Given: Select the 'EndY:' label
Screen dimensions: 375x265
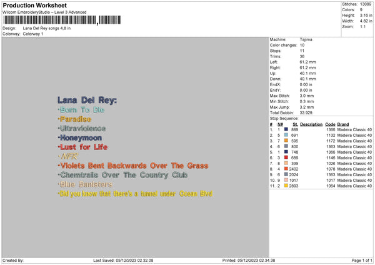Looking at the screenshot, I should point(275,90).
